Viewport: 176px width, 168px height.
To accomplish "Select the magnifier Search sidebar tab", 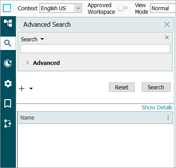I will click(8, 43).
